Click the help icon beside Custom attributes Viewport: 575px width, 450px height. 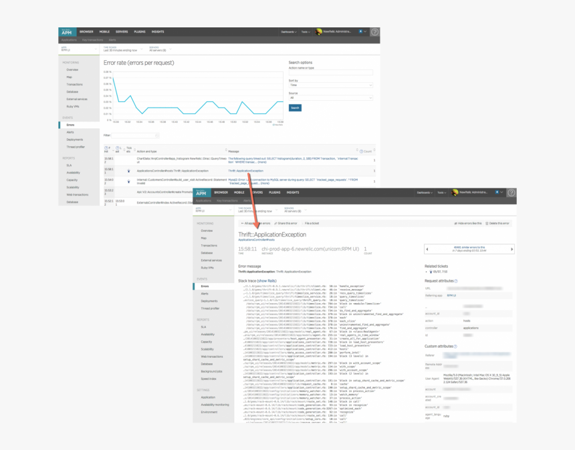coord(455,347)
